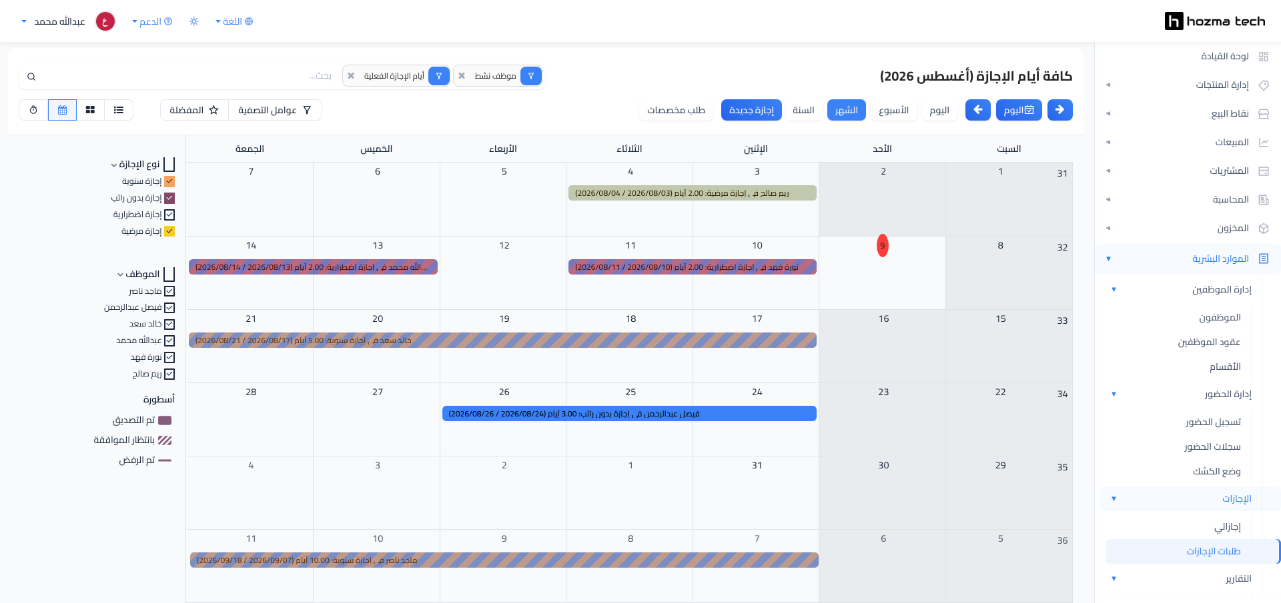
Task: Toggle فيصل عبدالرحمن employee checkbox
Action: pos(169,308)
